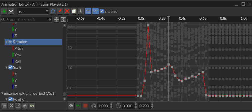Screen dimensions: 252x112
Task: Collapse the Position track triangle
Action: coord(6,99)
